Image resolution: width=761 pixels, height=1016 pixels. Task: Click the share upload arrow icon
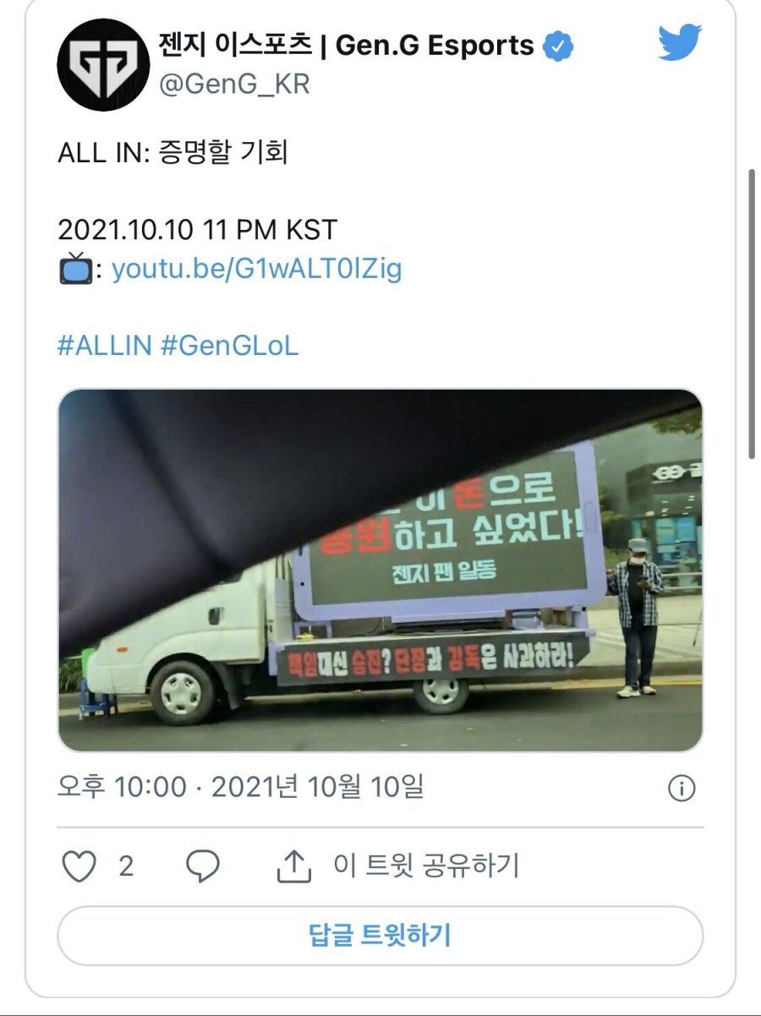tap(294, 866)
